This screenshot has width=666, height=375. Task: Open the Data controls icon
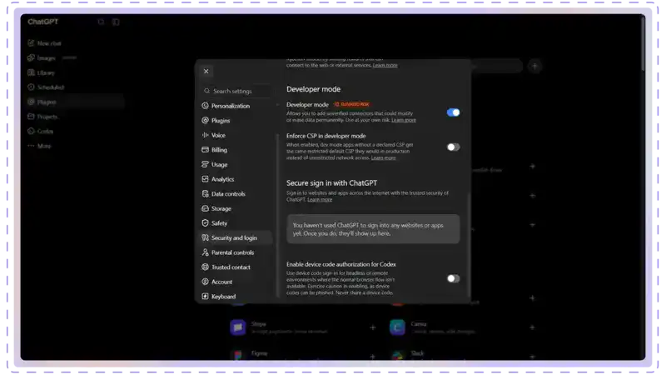point(205,193)
